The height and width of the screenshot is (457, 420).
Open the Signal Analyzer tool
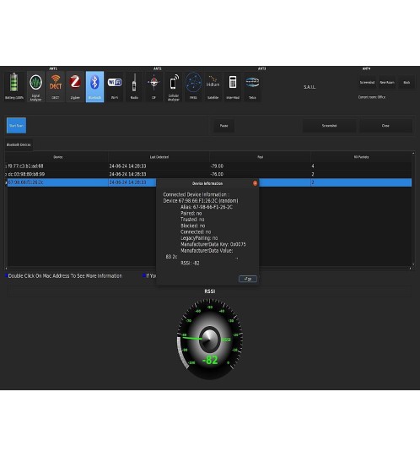pyautogui.click(x=35, y=86)
